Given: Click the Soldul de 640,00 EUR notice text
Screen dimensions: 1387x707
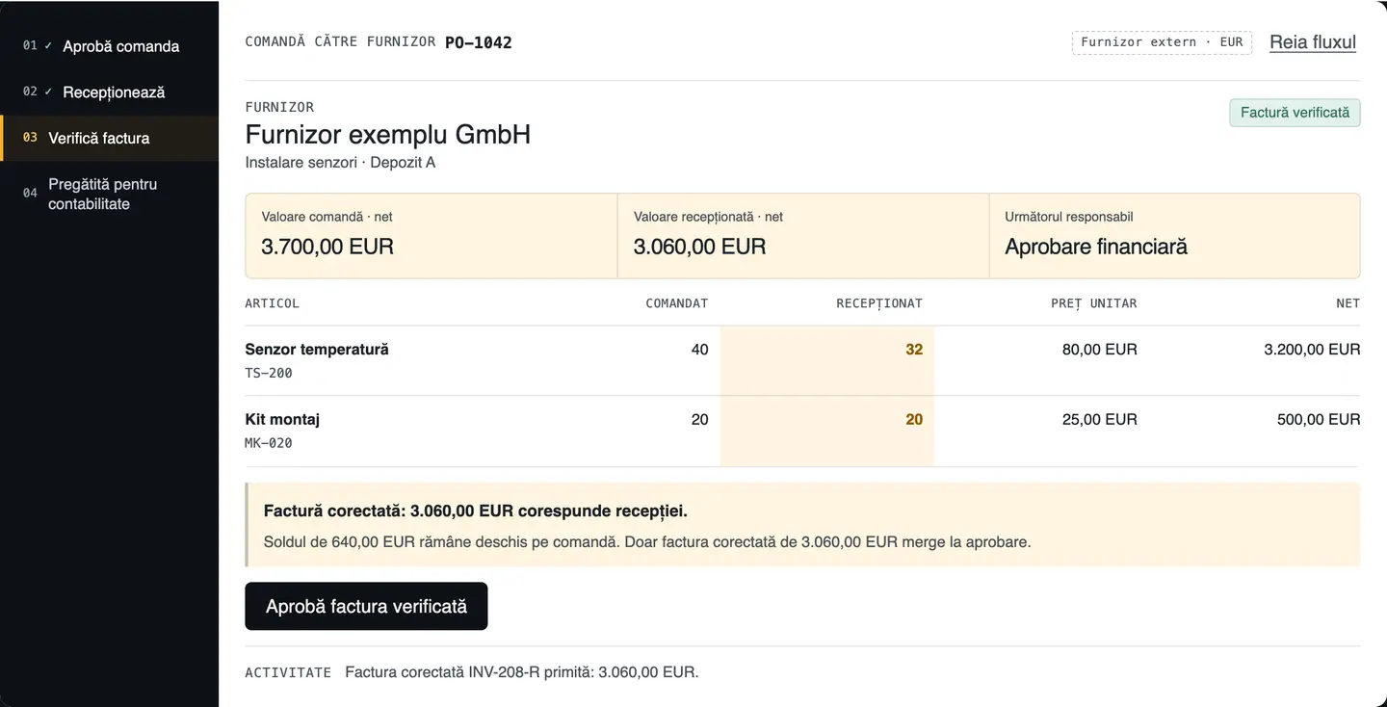Looking at the screenshot, I should (647, 542).
